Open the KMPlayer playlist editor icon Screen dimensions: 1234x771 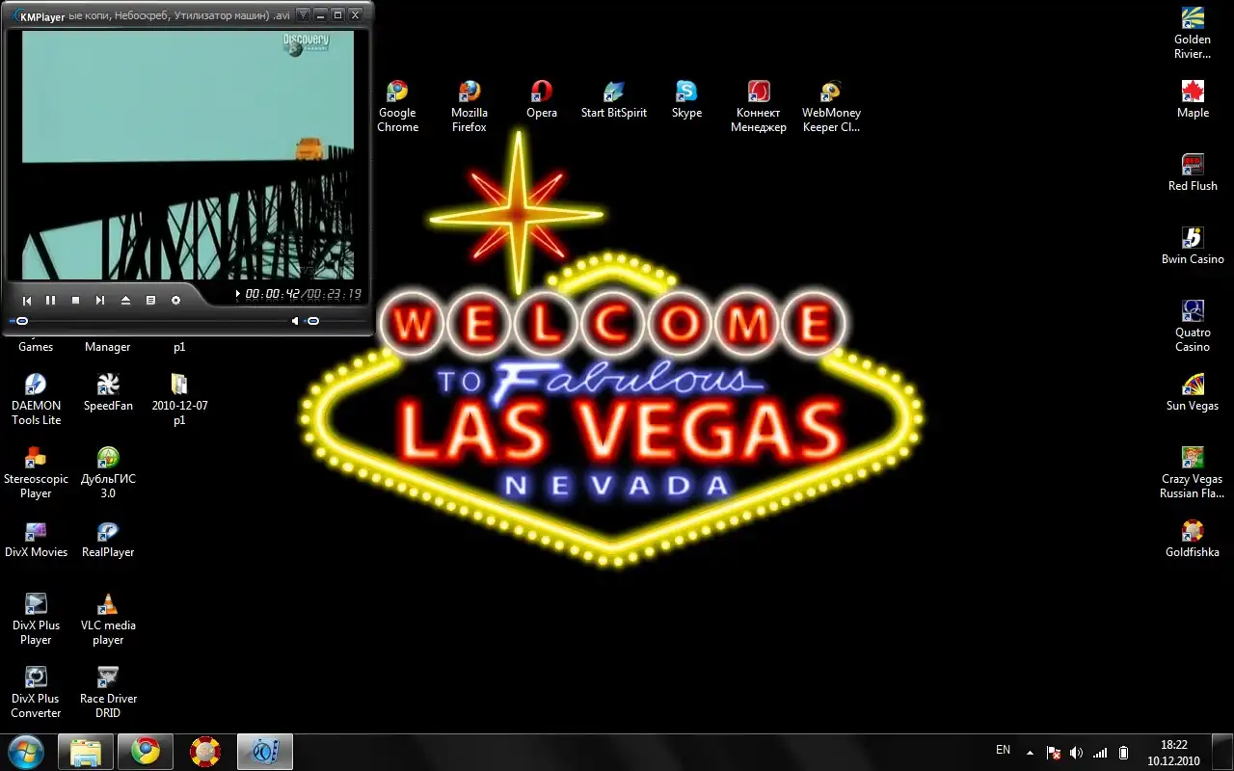(x=150, y=301)
